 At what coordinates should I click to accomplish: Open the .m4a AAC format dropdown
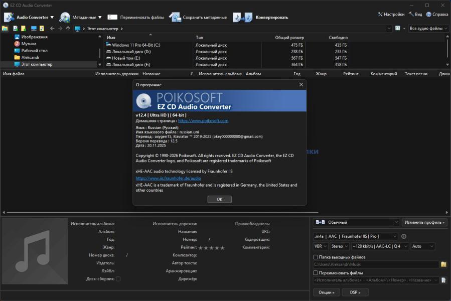tap(355, 236)
